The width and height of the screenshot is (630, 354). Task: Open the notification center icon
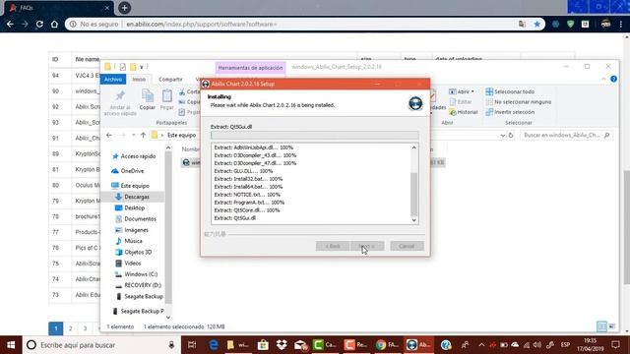pos(615,345)
